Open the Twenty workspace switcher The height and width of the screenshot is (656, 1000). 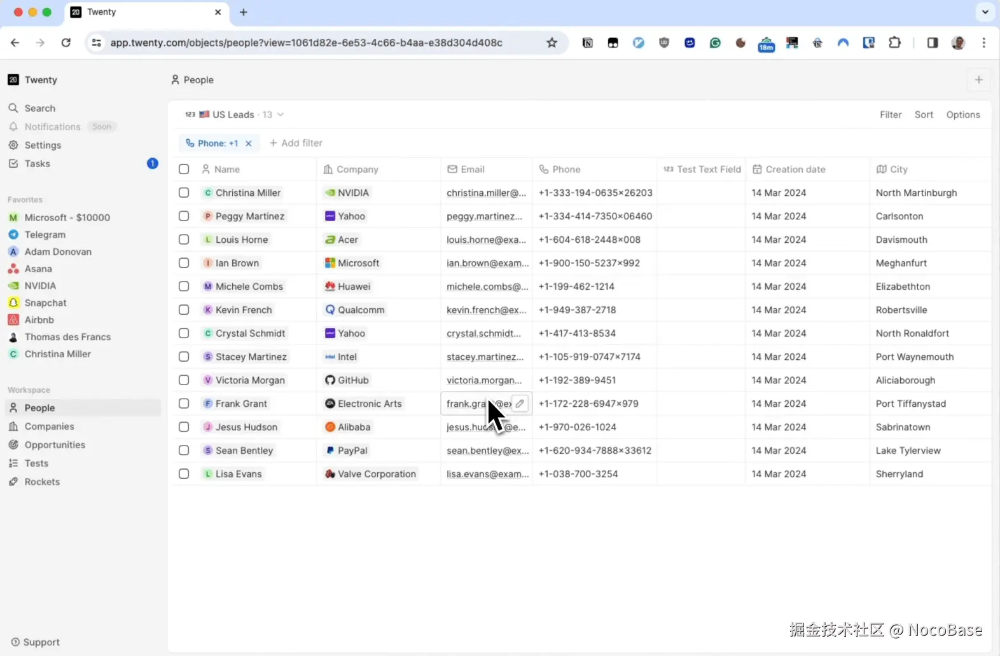33,80
